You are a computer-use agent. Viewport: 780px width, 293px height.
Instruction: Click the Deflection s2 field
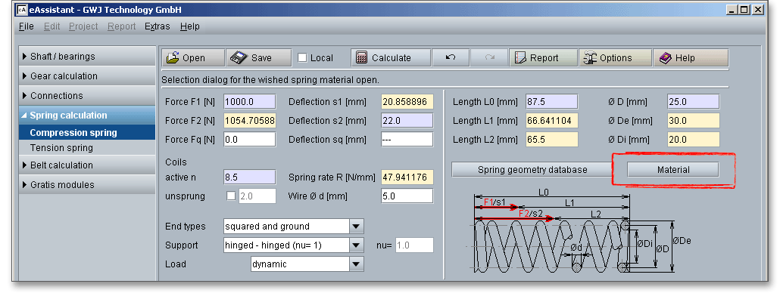click(x=407, y=121)
